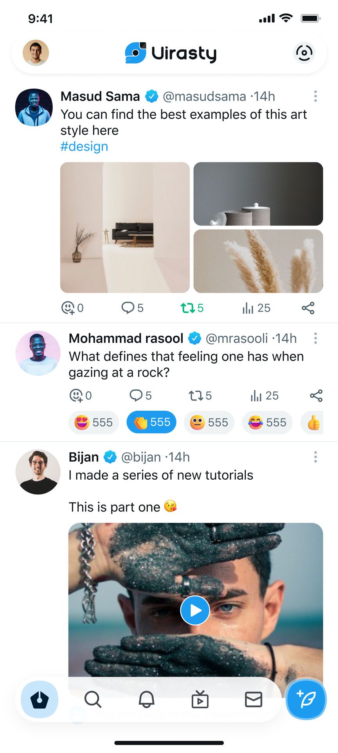
Task: Open the #design hashtag link
Action: (x=84, y=147)
